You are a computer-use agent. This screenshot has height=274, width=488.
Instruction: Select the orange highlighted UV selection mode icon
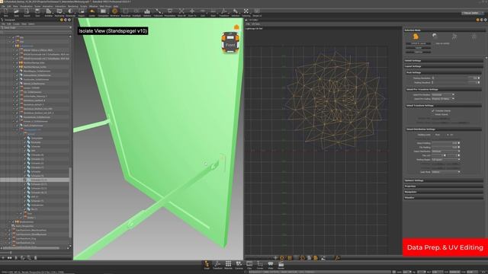click(416, 37)
